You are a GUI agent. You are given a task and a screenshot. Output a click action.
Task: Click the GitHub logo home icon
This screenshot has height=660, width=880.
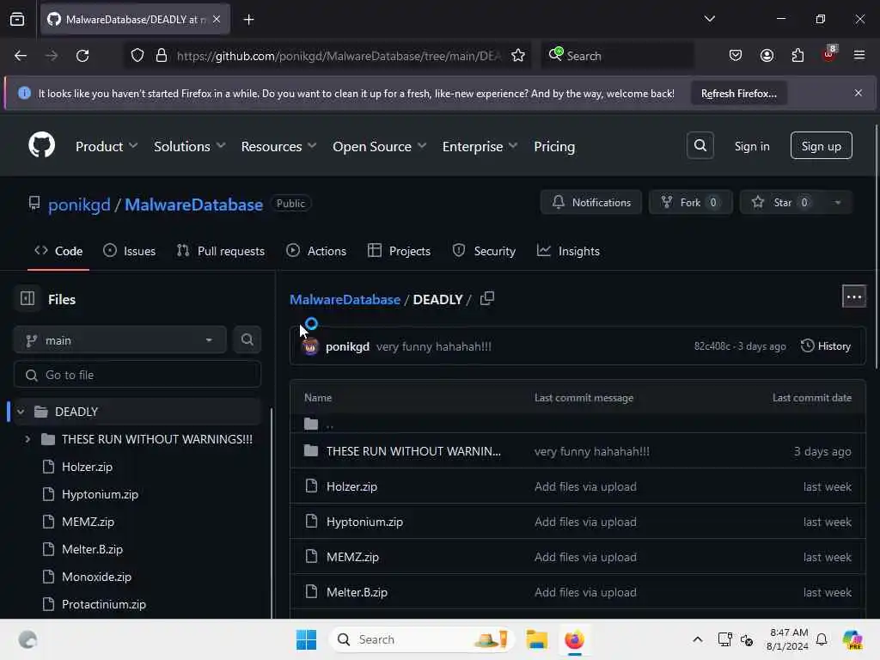(41, 145)
